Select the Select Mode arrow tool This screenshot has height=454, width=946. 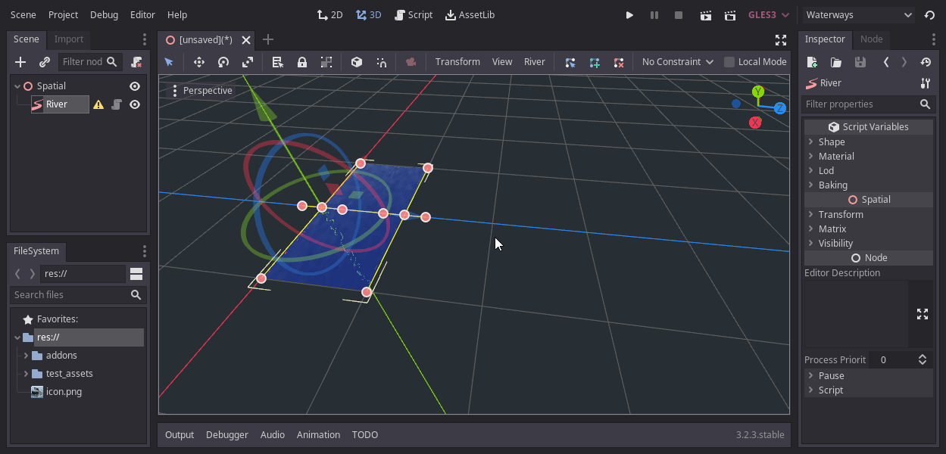coord(169,62)
